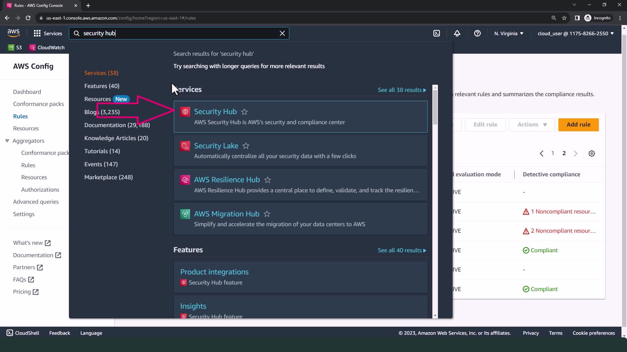Screen dimensions: 627x352
Task: Clear the search box with X icon
Action: coord(282,33)
